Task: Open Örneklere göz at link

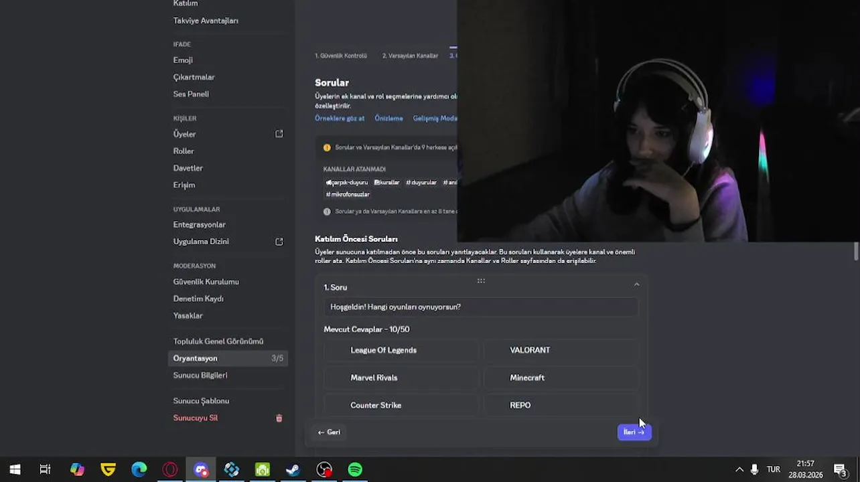Action: (340, 118)
